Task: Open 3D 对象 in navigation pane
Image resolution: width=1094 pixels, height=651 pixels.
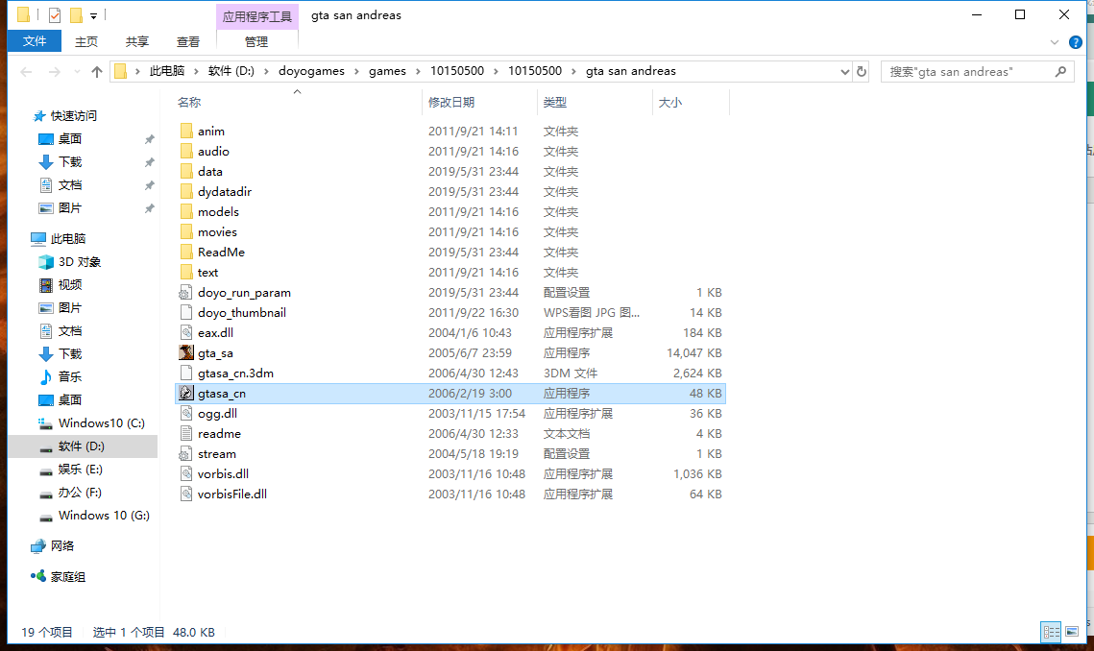Action: pos(70,262)
